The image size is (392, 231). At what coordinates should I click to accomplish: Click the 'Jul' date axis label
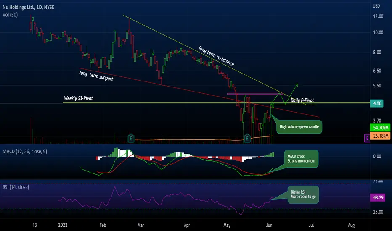[311, 225]
